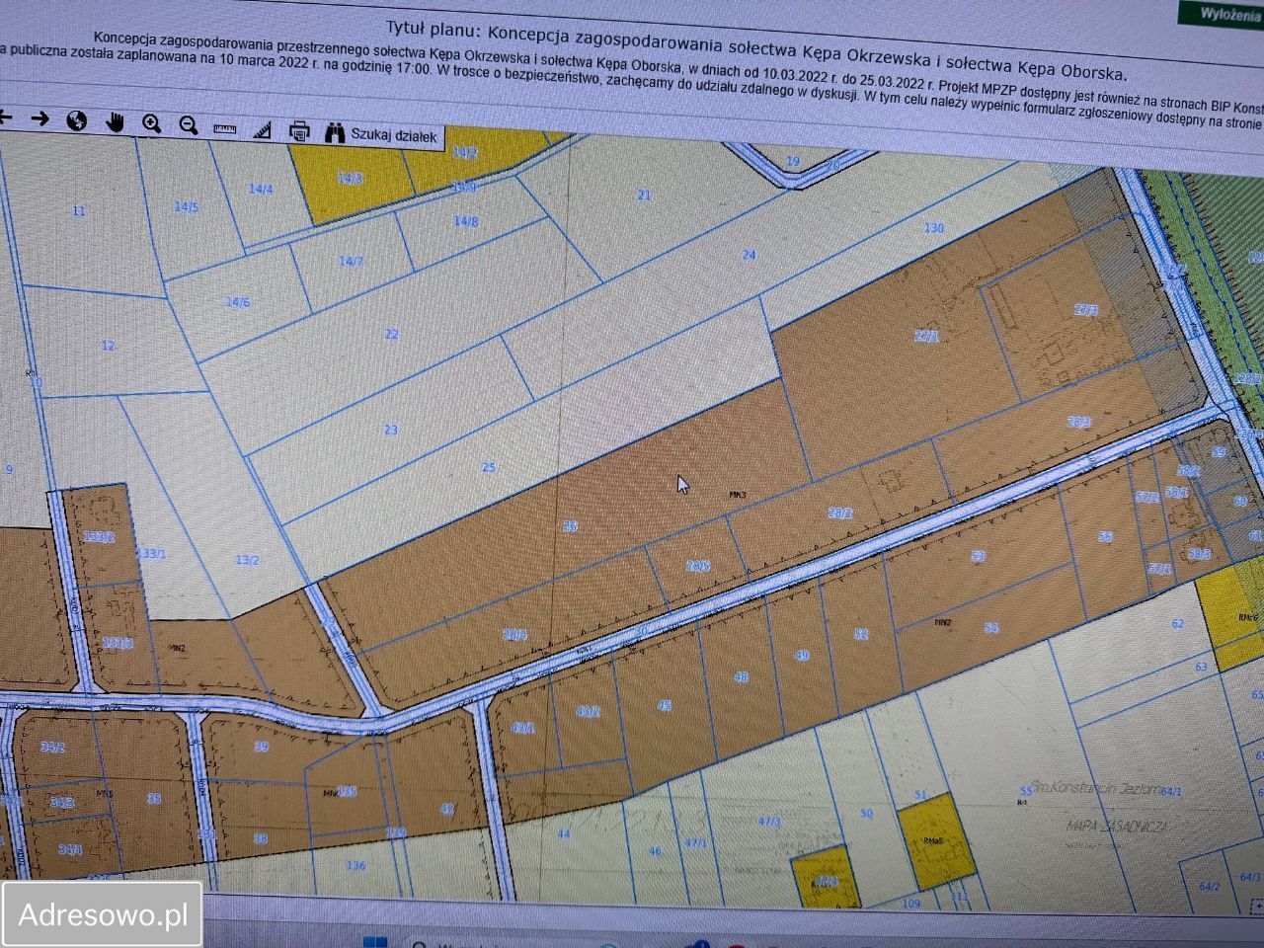The image size is (1264, 948).
Task: Activate the zoom in magnifier tool
Action: pyautogui.click(x=151, y=123)
